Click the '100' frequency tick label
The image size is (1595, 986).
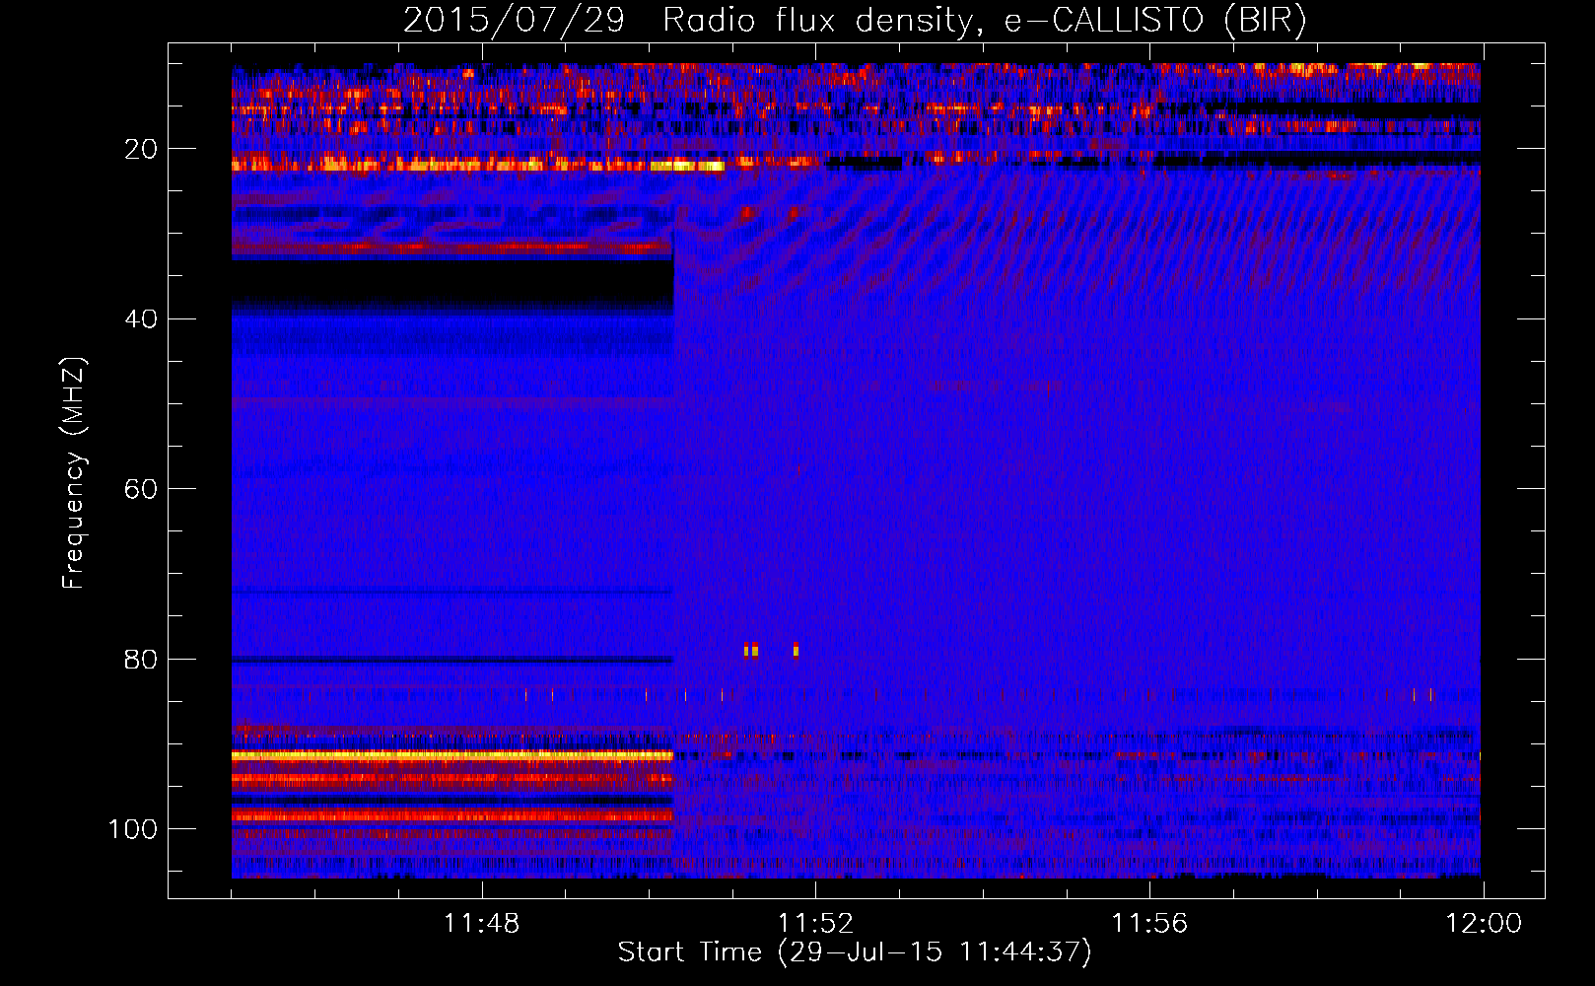coord(133,829)
